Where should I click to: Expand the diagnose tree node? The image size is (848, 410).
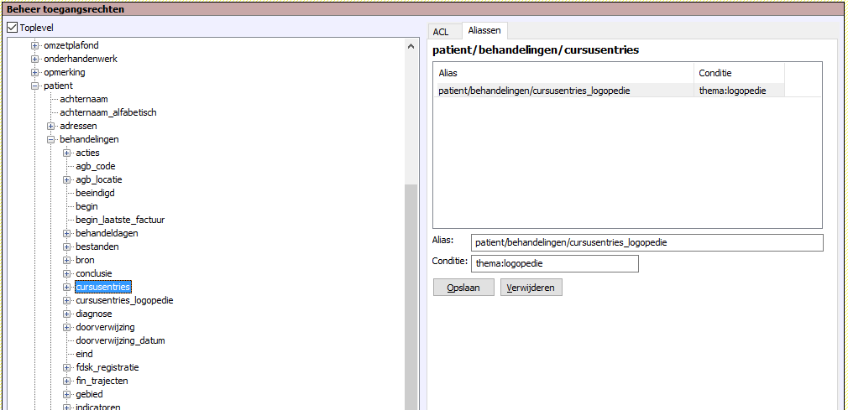pos(67,314)
